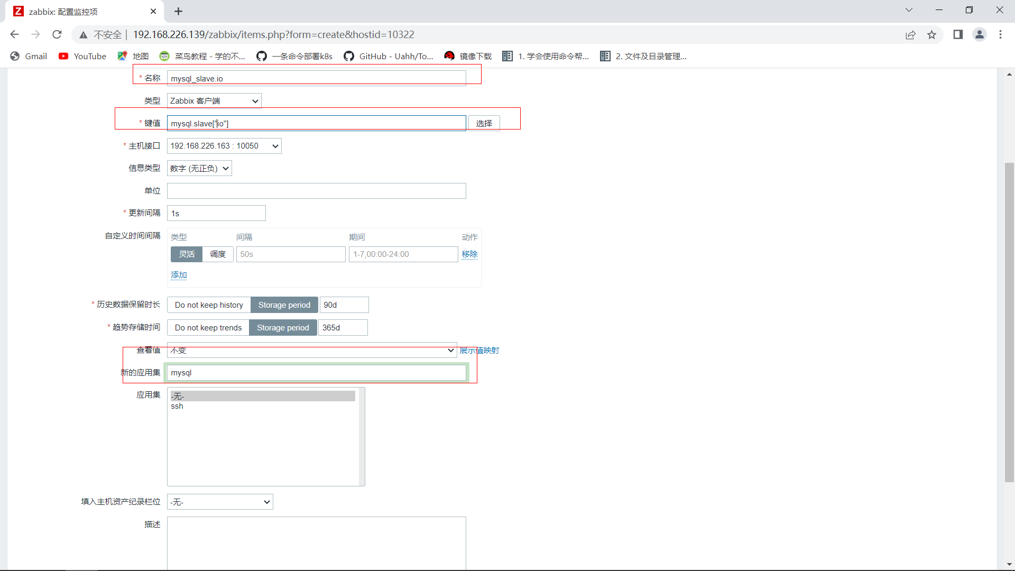The height and width of the screenshot is (571, 1015).
Task: Open a new browser tab
Action: (178, 11)
